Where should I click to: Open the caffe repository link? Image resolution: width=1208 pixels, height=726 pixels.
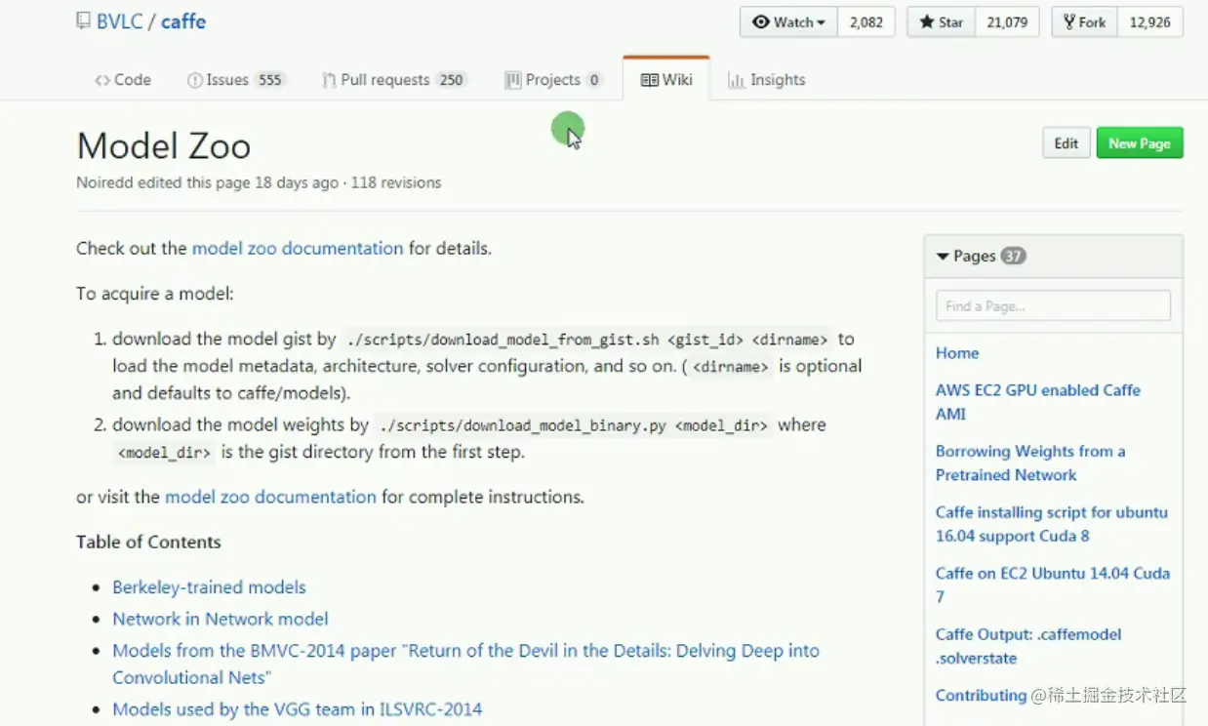pos(183,21)
